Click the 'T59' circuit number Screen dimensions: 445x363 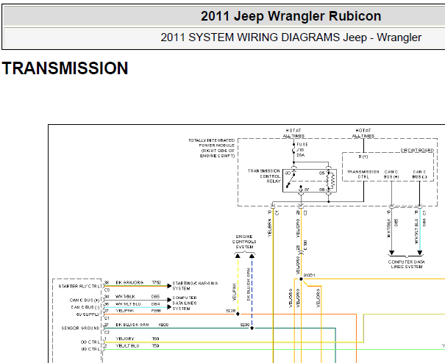(155, 345)
